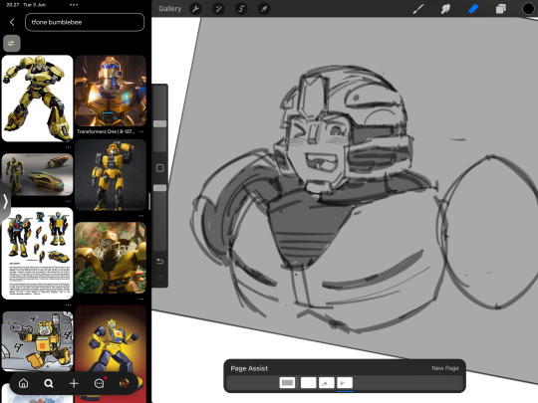Open the cartoon Bumblebee with gun pin
This screenshot has width=538, height=403.
38,340
